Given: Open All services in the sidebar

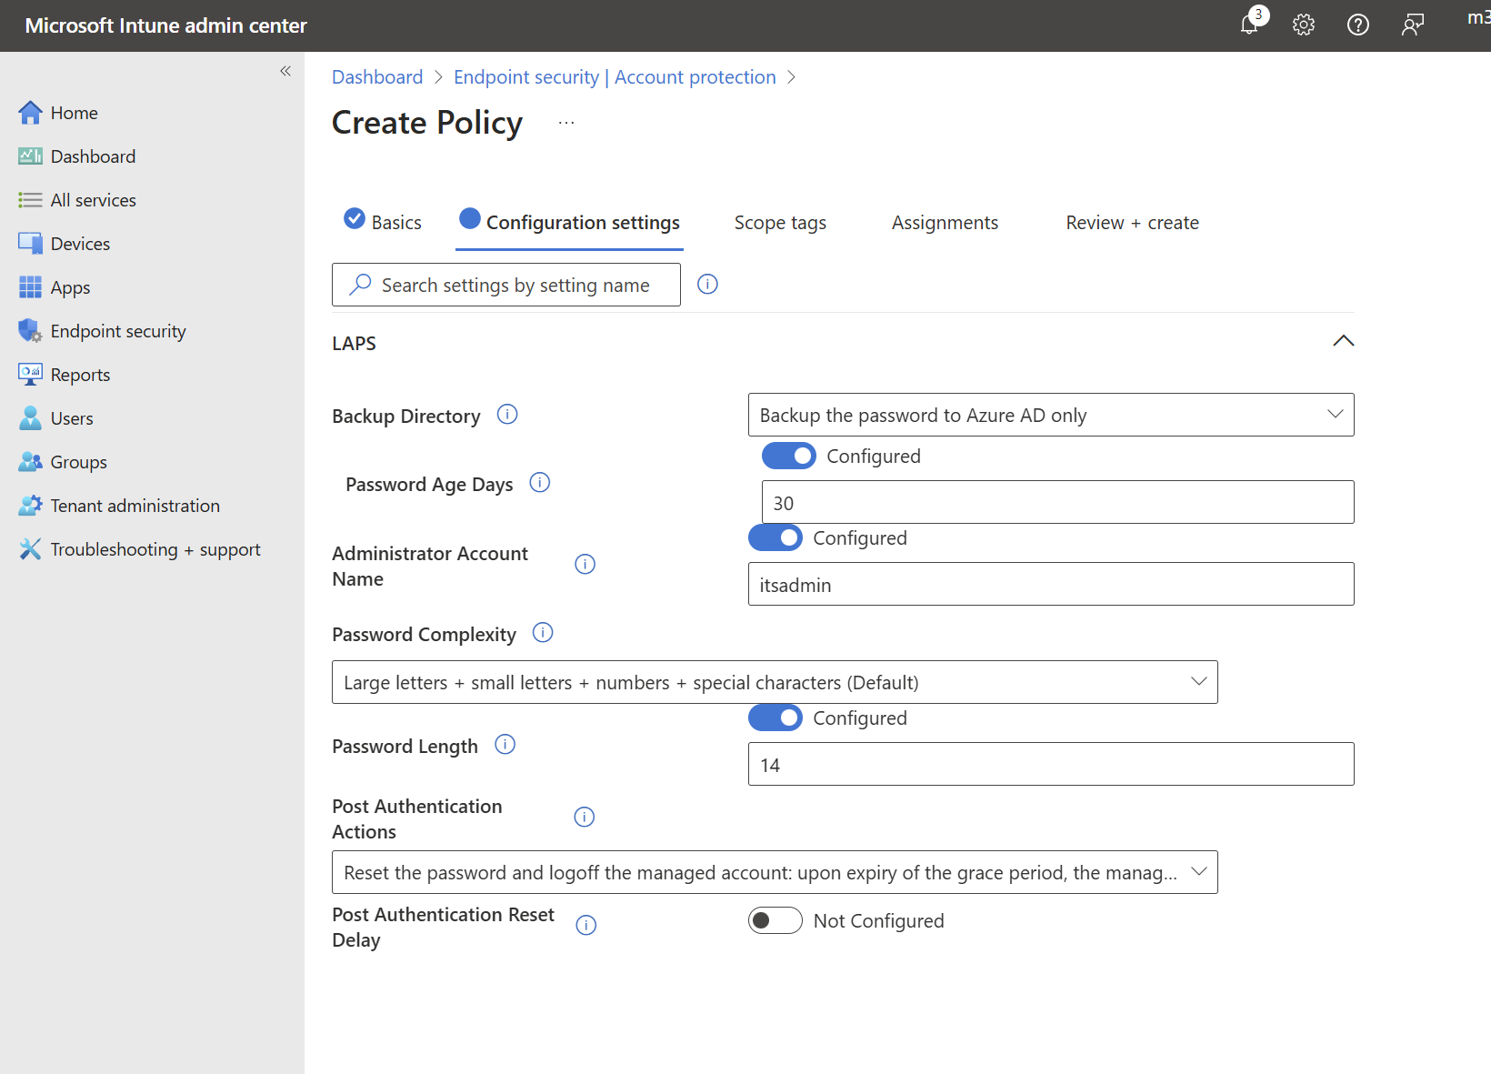Looking at the screenshot, I should point(93,200).
